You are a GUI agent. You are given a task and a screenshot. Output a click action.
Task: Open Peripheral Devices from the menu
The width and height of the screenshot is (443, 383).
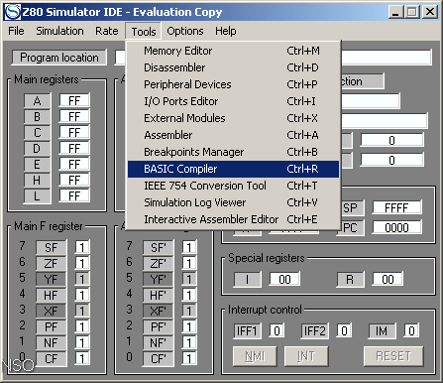pyautogui.click(x=233, y=84)
